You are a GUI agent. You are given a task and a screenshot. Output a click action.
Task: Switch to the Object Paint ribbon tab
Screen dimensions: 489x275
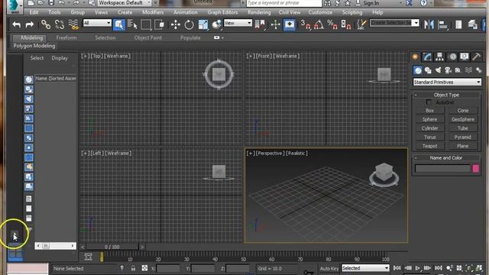pos(147,37)
